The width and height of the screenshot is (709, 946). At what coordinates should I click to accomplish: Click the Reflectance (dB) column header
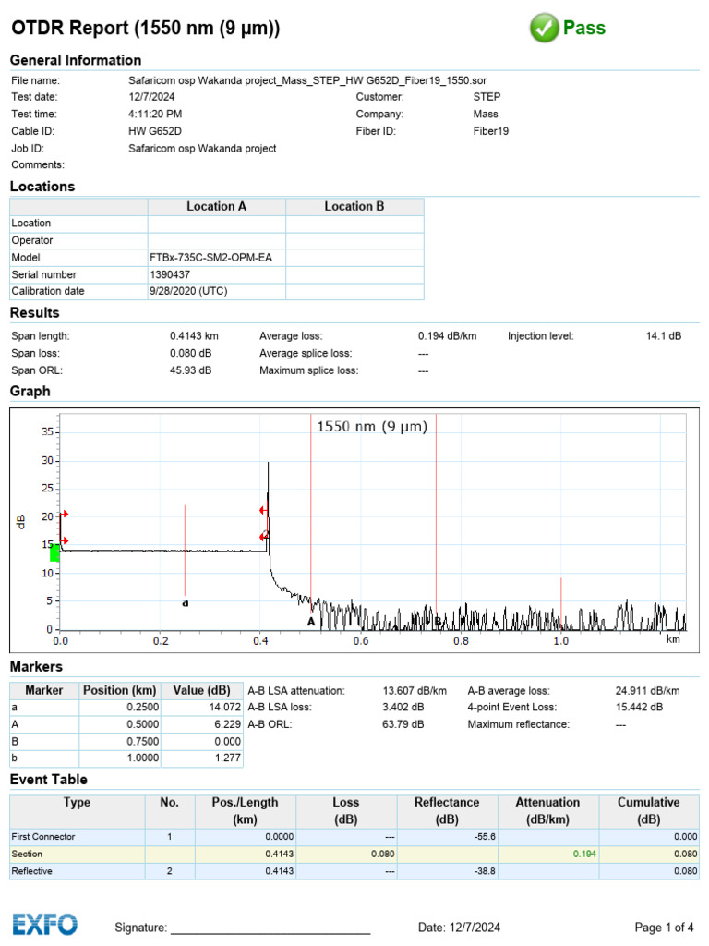point(447,811)
